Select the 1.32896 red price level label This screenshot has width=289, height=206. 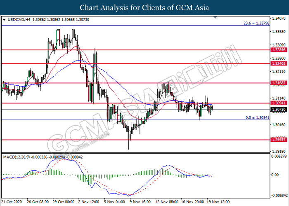pyautogui.click(x=278, y=50)
